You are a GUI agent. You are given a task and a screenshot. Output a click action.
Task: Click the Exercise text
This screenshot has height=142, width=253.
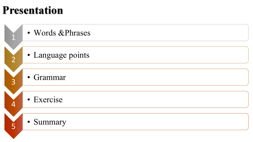(x=48, y=100)
